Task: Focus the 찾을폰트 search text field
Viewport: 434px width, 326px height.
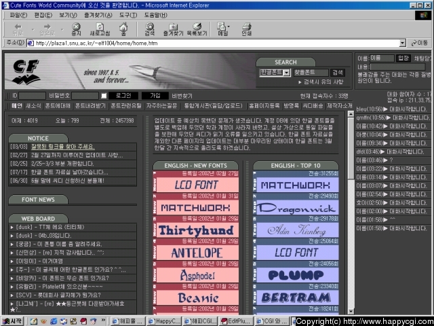Action: pyautogui.click(x=311, y=73)
